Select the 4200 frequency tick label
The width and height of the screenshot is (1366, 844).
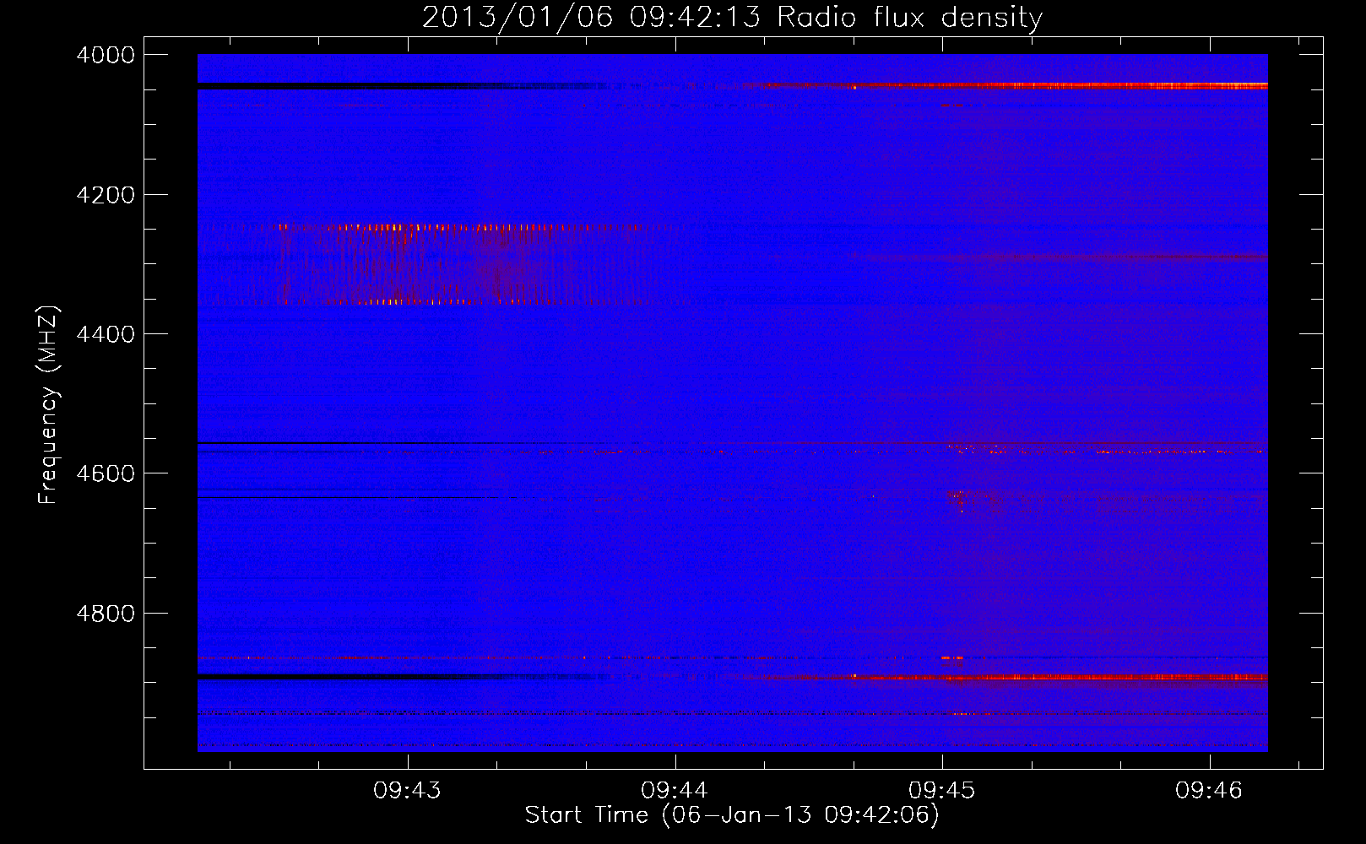pyautogui.click(x=106, y=195)
